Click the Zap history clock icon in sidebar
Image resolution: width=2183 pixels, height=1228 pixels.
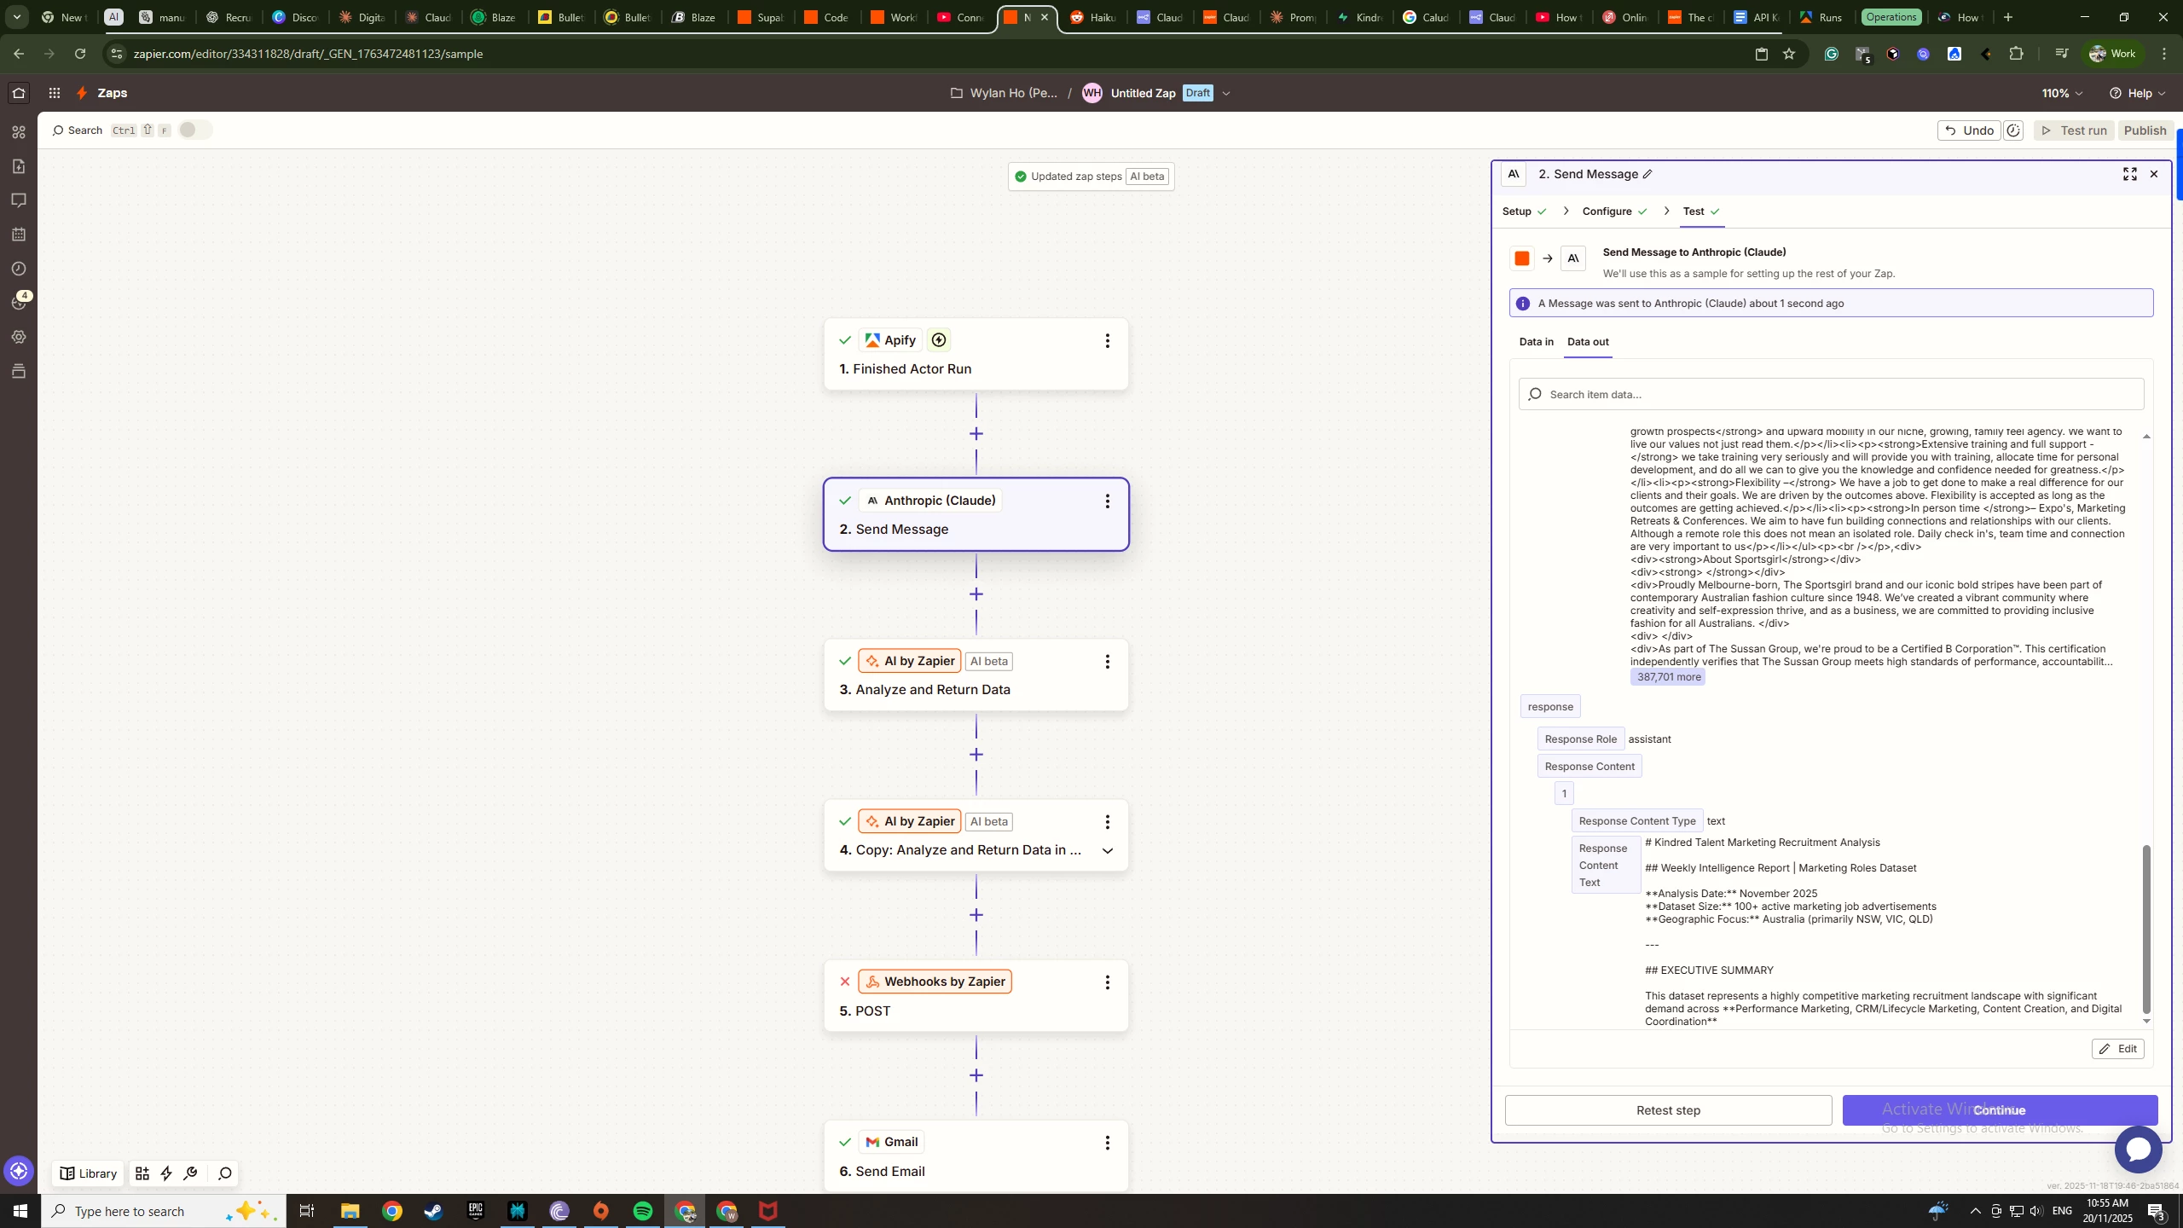tap(19, 269)
